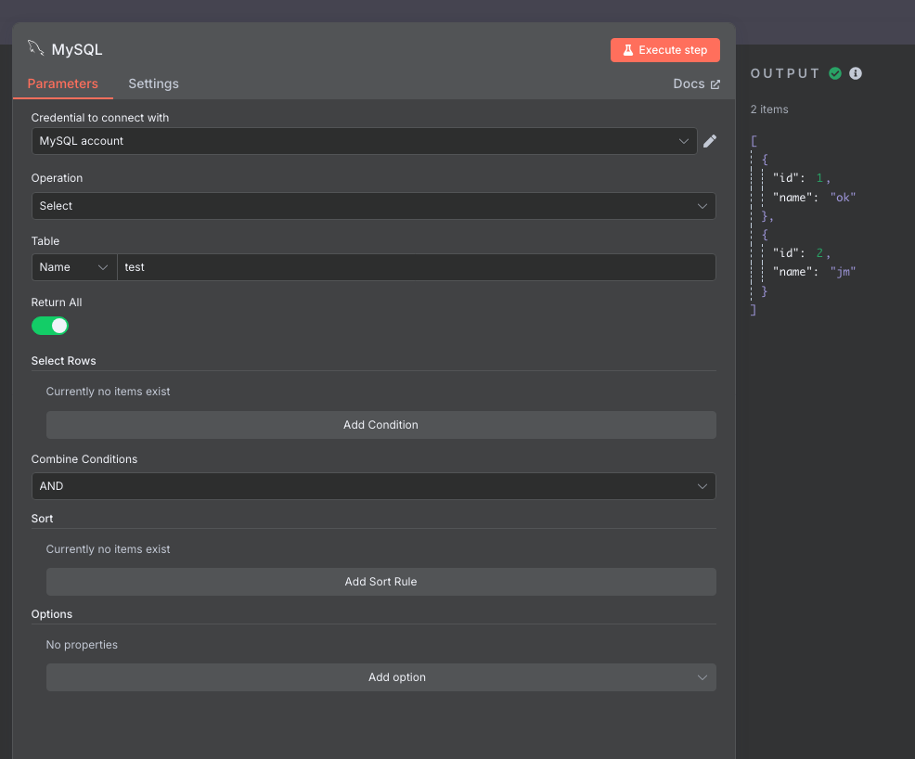Click the MySQL dolphin node icon
Viewport: 915px width, 759px height.
34,48
